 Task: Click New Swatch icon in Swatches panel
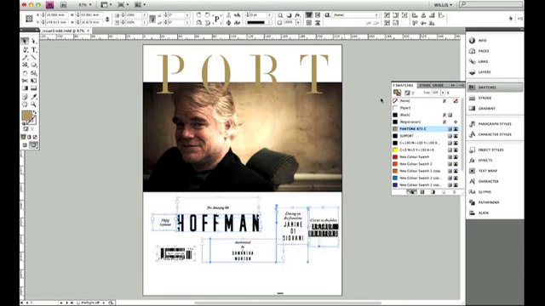click(444, 192)
